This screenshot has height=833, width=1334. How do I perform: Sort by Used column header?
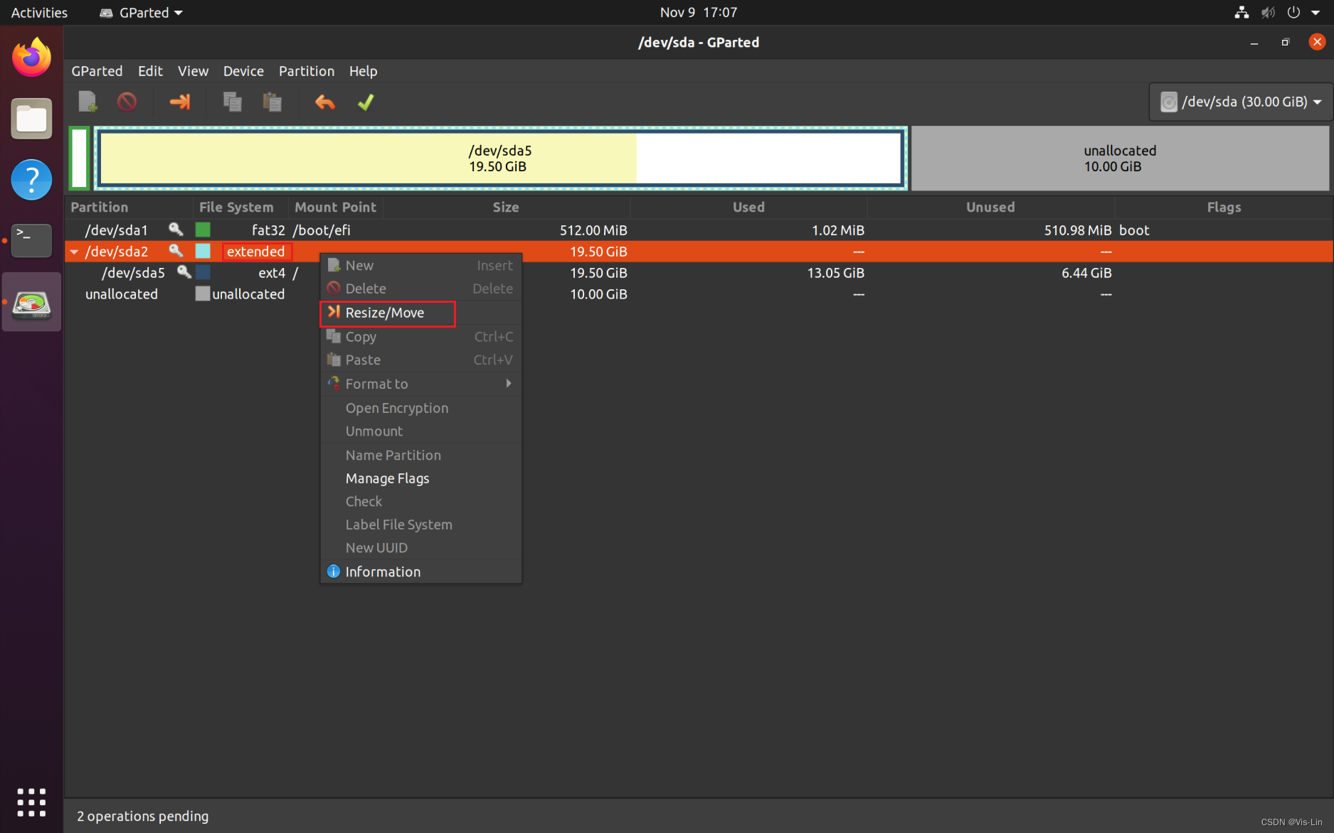748,207
